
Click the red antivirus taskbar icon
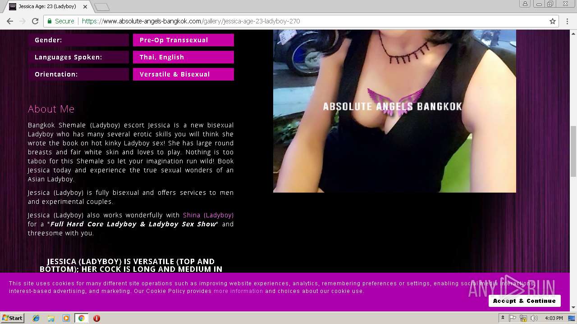point(96,318)
